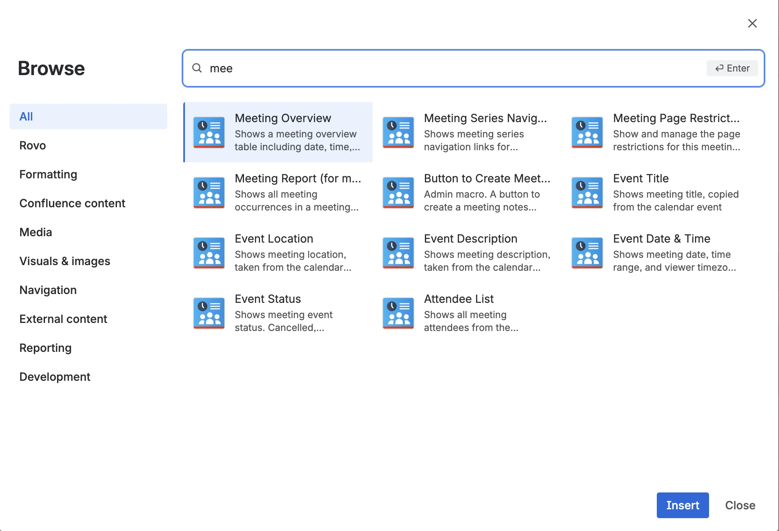Screen dimensions: 779x531
Task: Click 'Shows meeting description' text
Action: pos(487,261)
